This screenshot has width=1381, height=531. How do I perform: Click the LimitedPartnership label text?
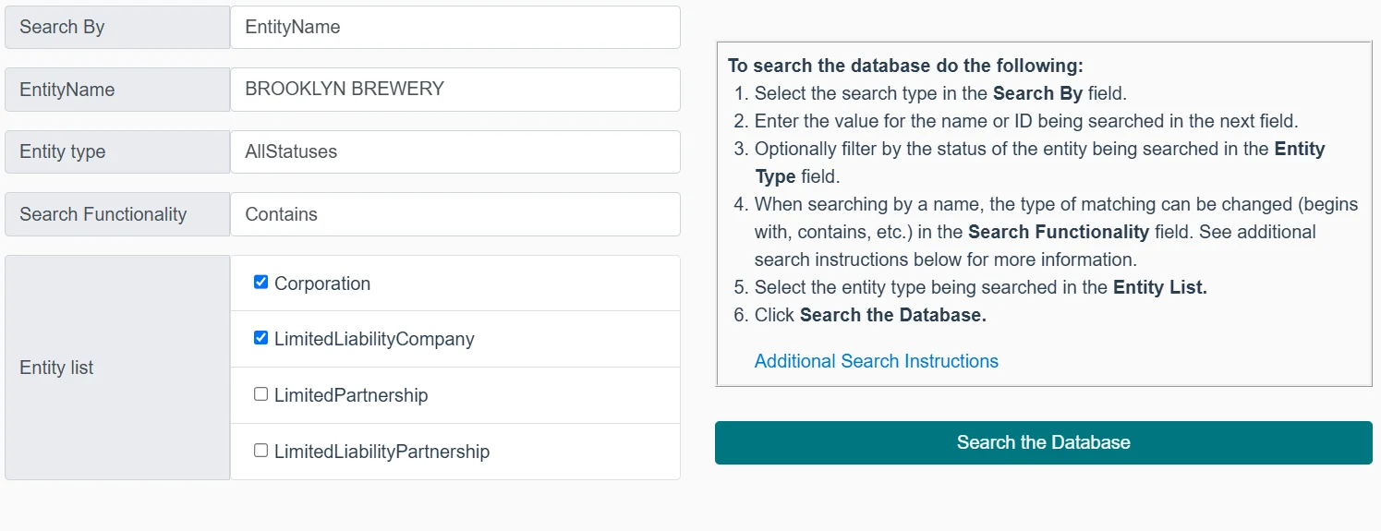coord(351,395)
